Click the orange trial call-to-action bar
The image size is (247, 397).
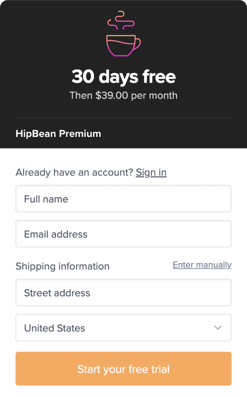tap(123, 368)
